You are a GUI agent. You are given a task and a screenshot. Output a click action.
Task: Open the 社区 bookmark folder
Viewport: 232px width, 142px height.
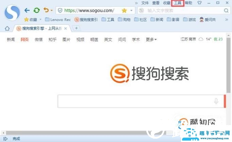coord(140,20)
